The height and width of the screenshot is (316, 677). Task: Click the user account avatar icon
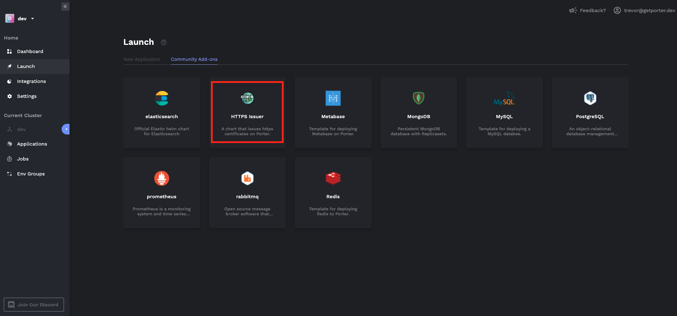point(617,10)
